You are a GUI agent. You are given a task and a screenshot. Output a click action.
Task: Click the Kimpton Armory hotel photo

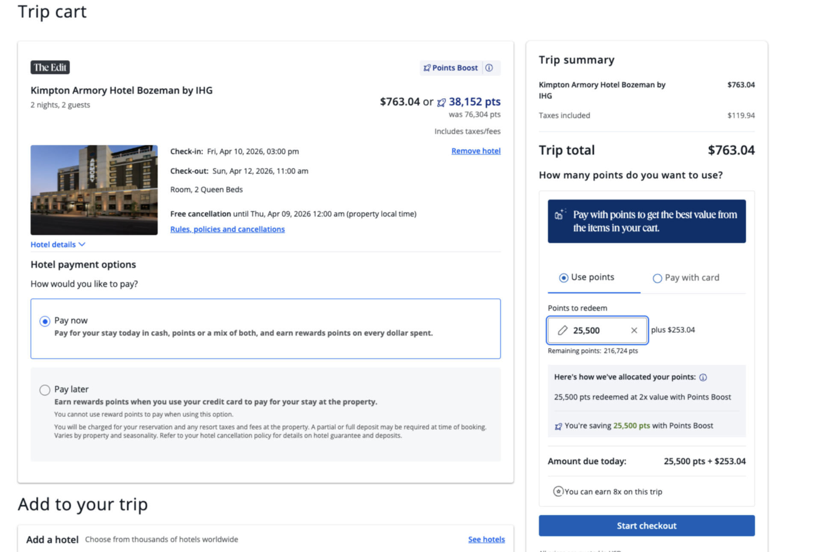pyautogui.click(x=94, y=190)
